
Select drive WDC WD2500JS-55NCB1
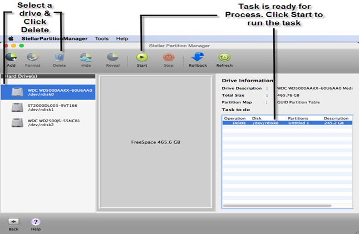(48, 123)
